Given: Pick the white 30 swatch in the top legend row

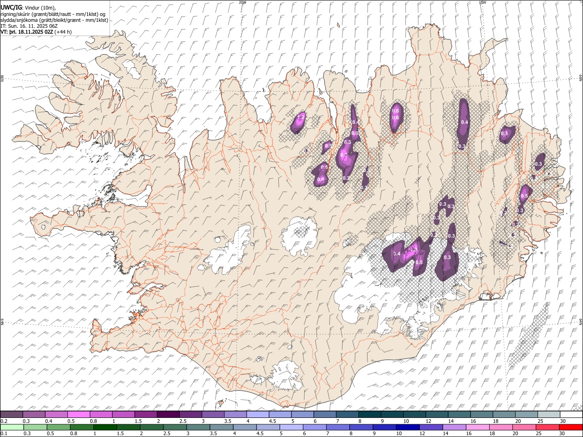Looking at the screenshot, I should [x=571, y=415].
